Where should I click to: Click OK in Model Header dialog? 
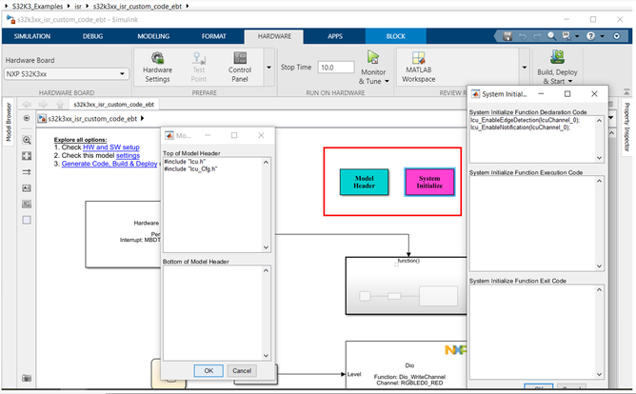(x=209, y=370)
